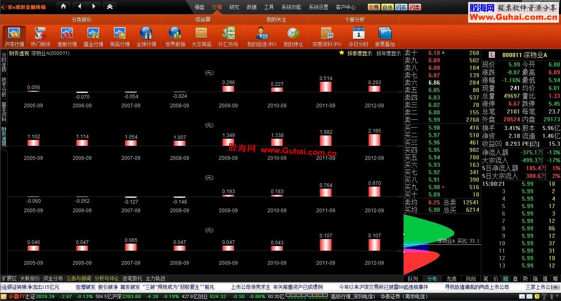561x301 pixels.
Task: Select the 财务透视 side tab
Action: [x=4, y=137]
